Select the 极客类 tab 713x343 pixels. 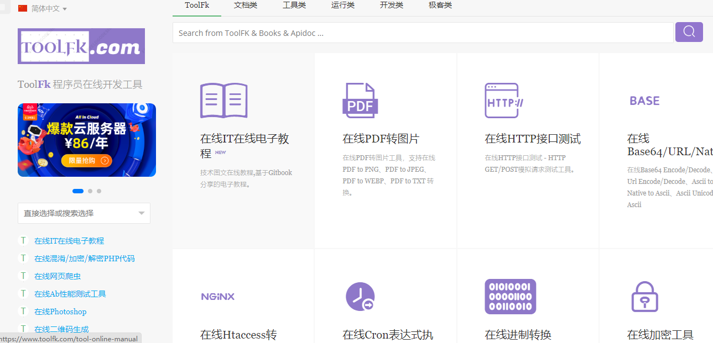click(440, 6)
